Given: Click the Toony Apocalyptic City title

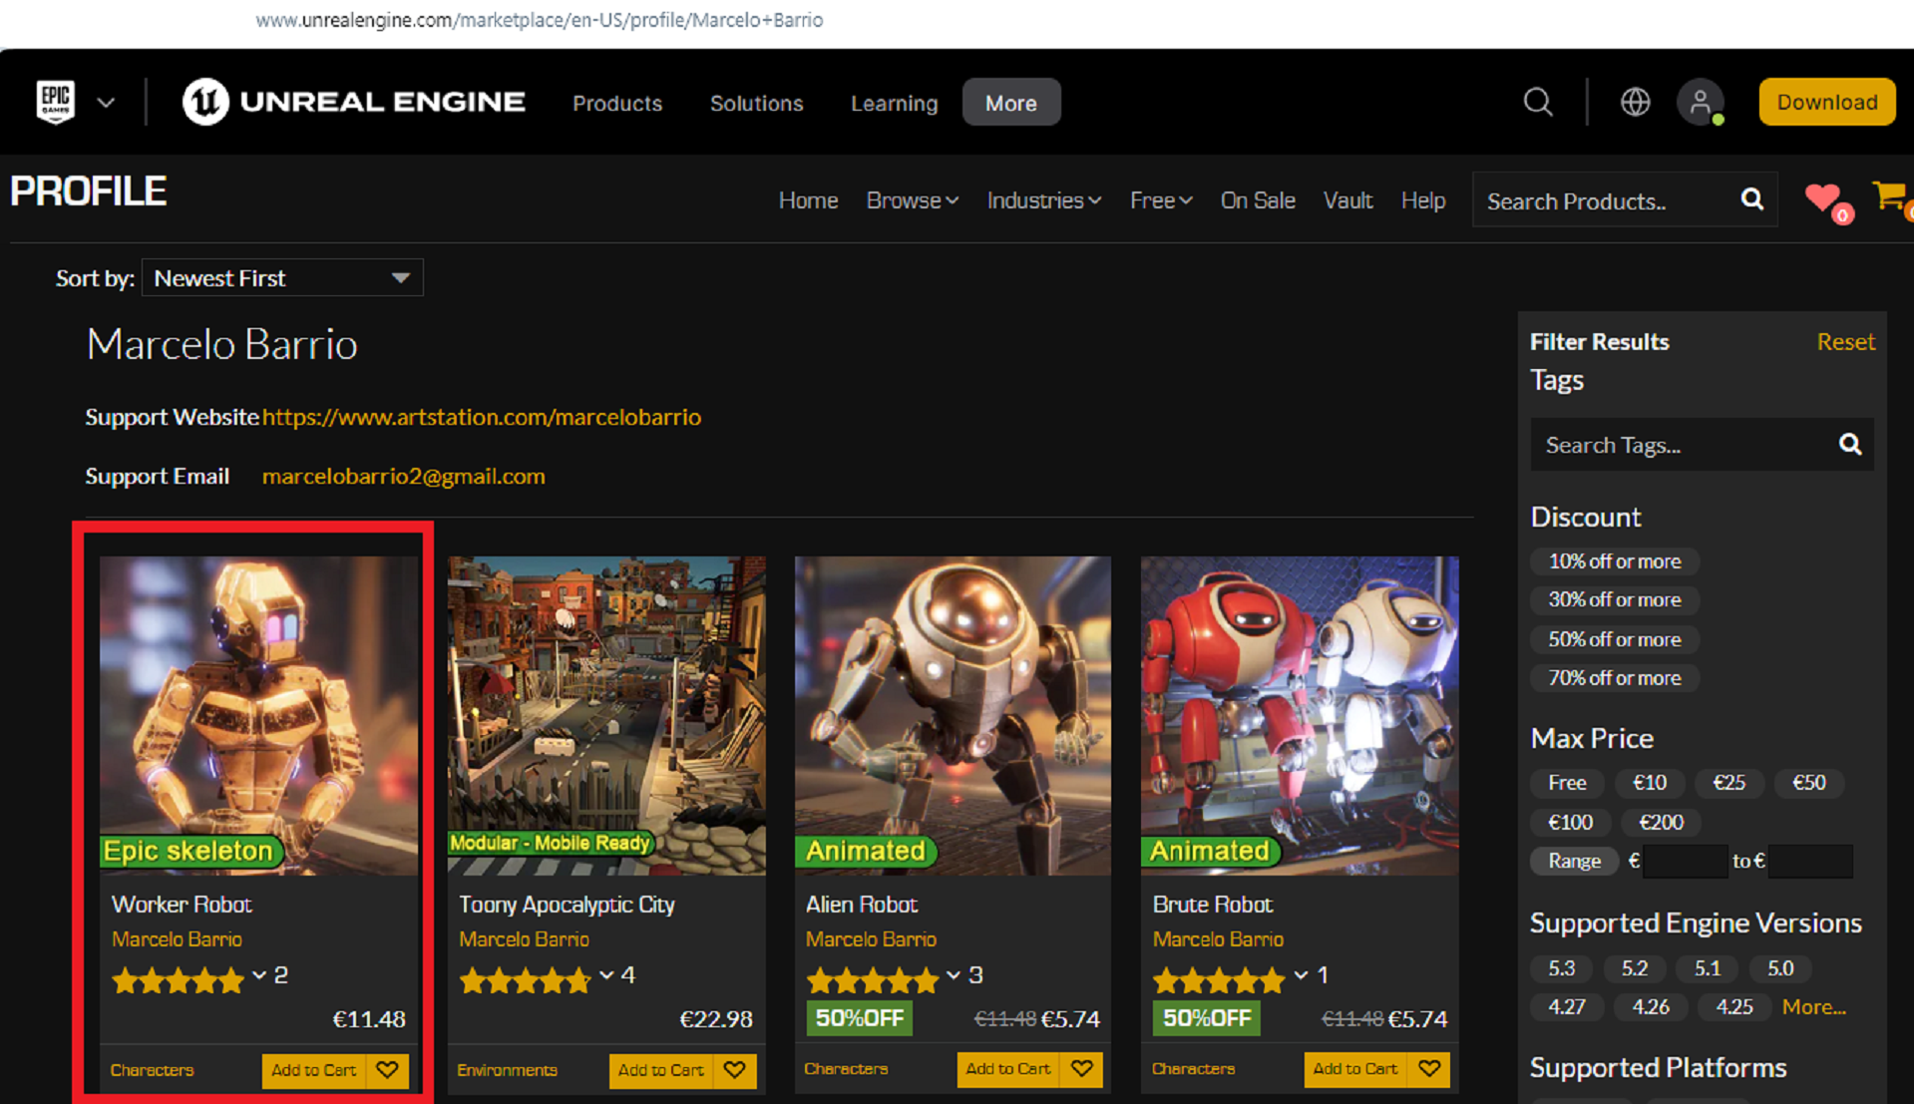Looking at the screenshot, I should coord(567,905).
